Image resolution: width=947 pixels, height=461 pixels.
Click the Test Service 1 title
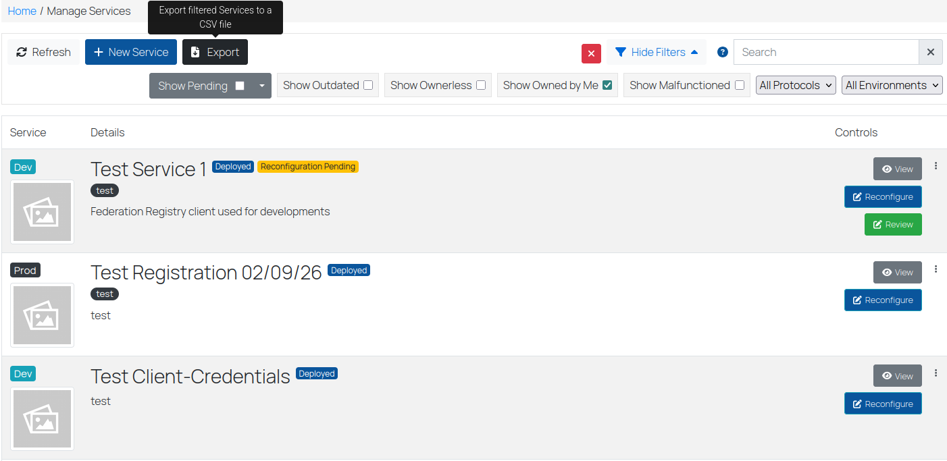pos(149,169)
